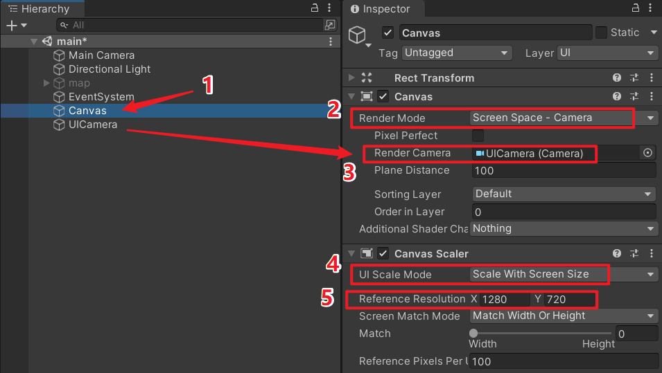Open Canvas Scaler context menu
This screenshot has width=662, height=373.
(652, 253)
